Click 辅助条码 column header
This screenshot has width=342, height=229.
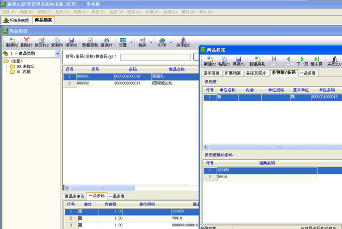267,163
